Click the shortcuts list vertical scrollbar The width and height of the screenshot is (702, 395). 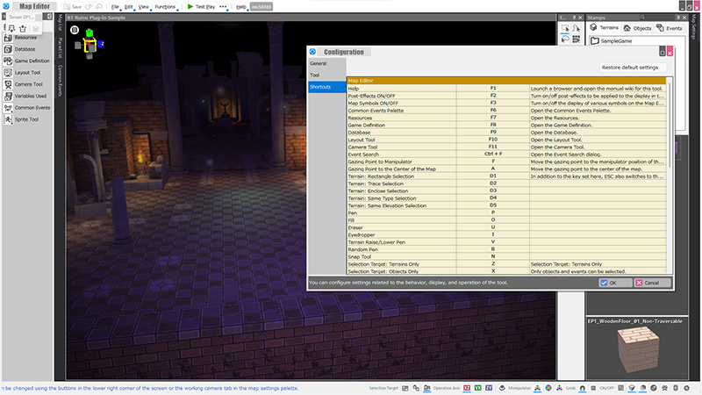pyautogui.click(x=670, y=126)
